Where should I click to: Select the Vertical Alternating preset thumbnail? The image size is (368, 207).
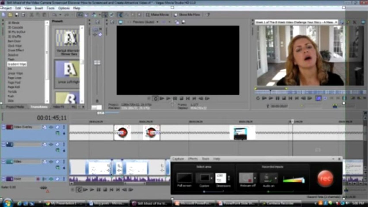[x=67, y=39]
